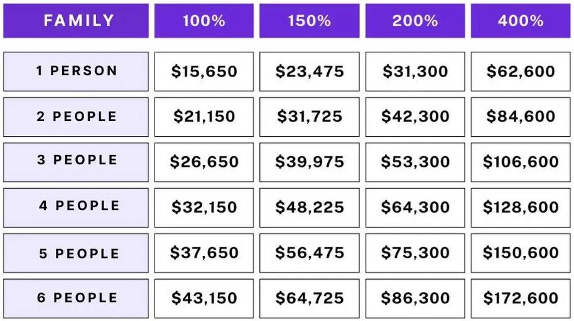
Task: Click the $172,600 cell
Action: click(x=521, y=298)
